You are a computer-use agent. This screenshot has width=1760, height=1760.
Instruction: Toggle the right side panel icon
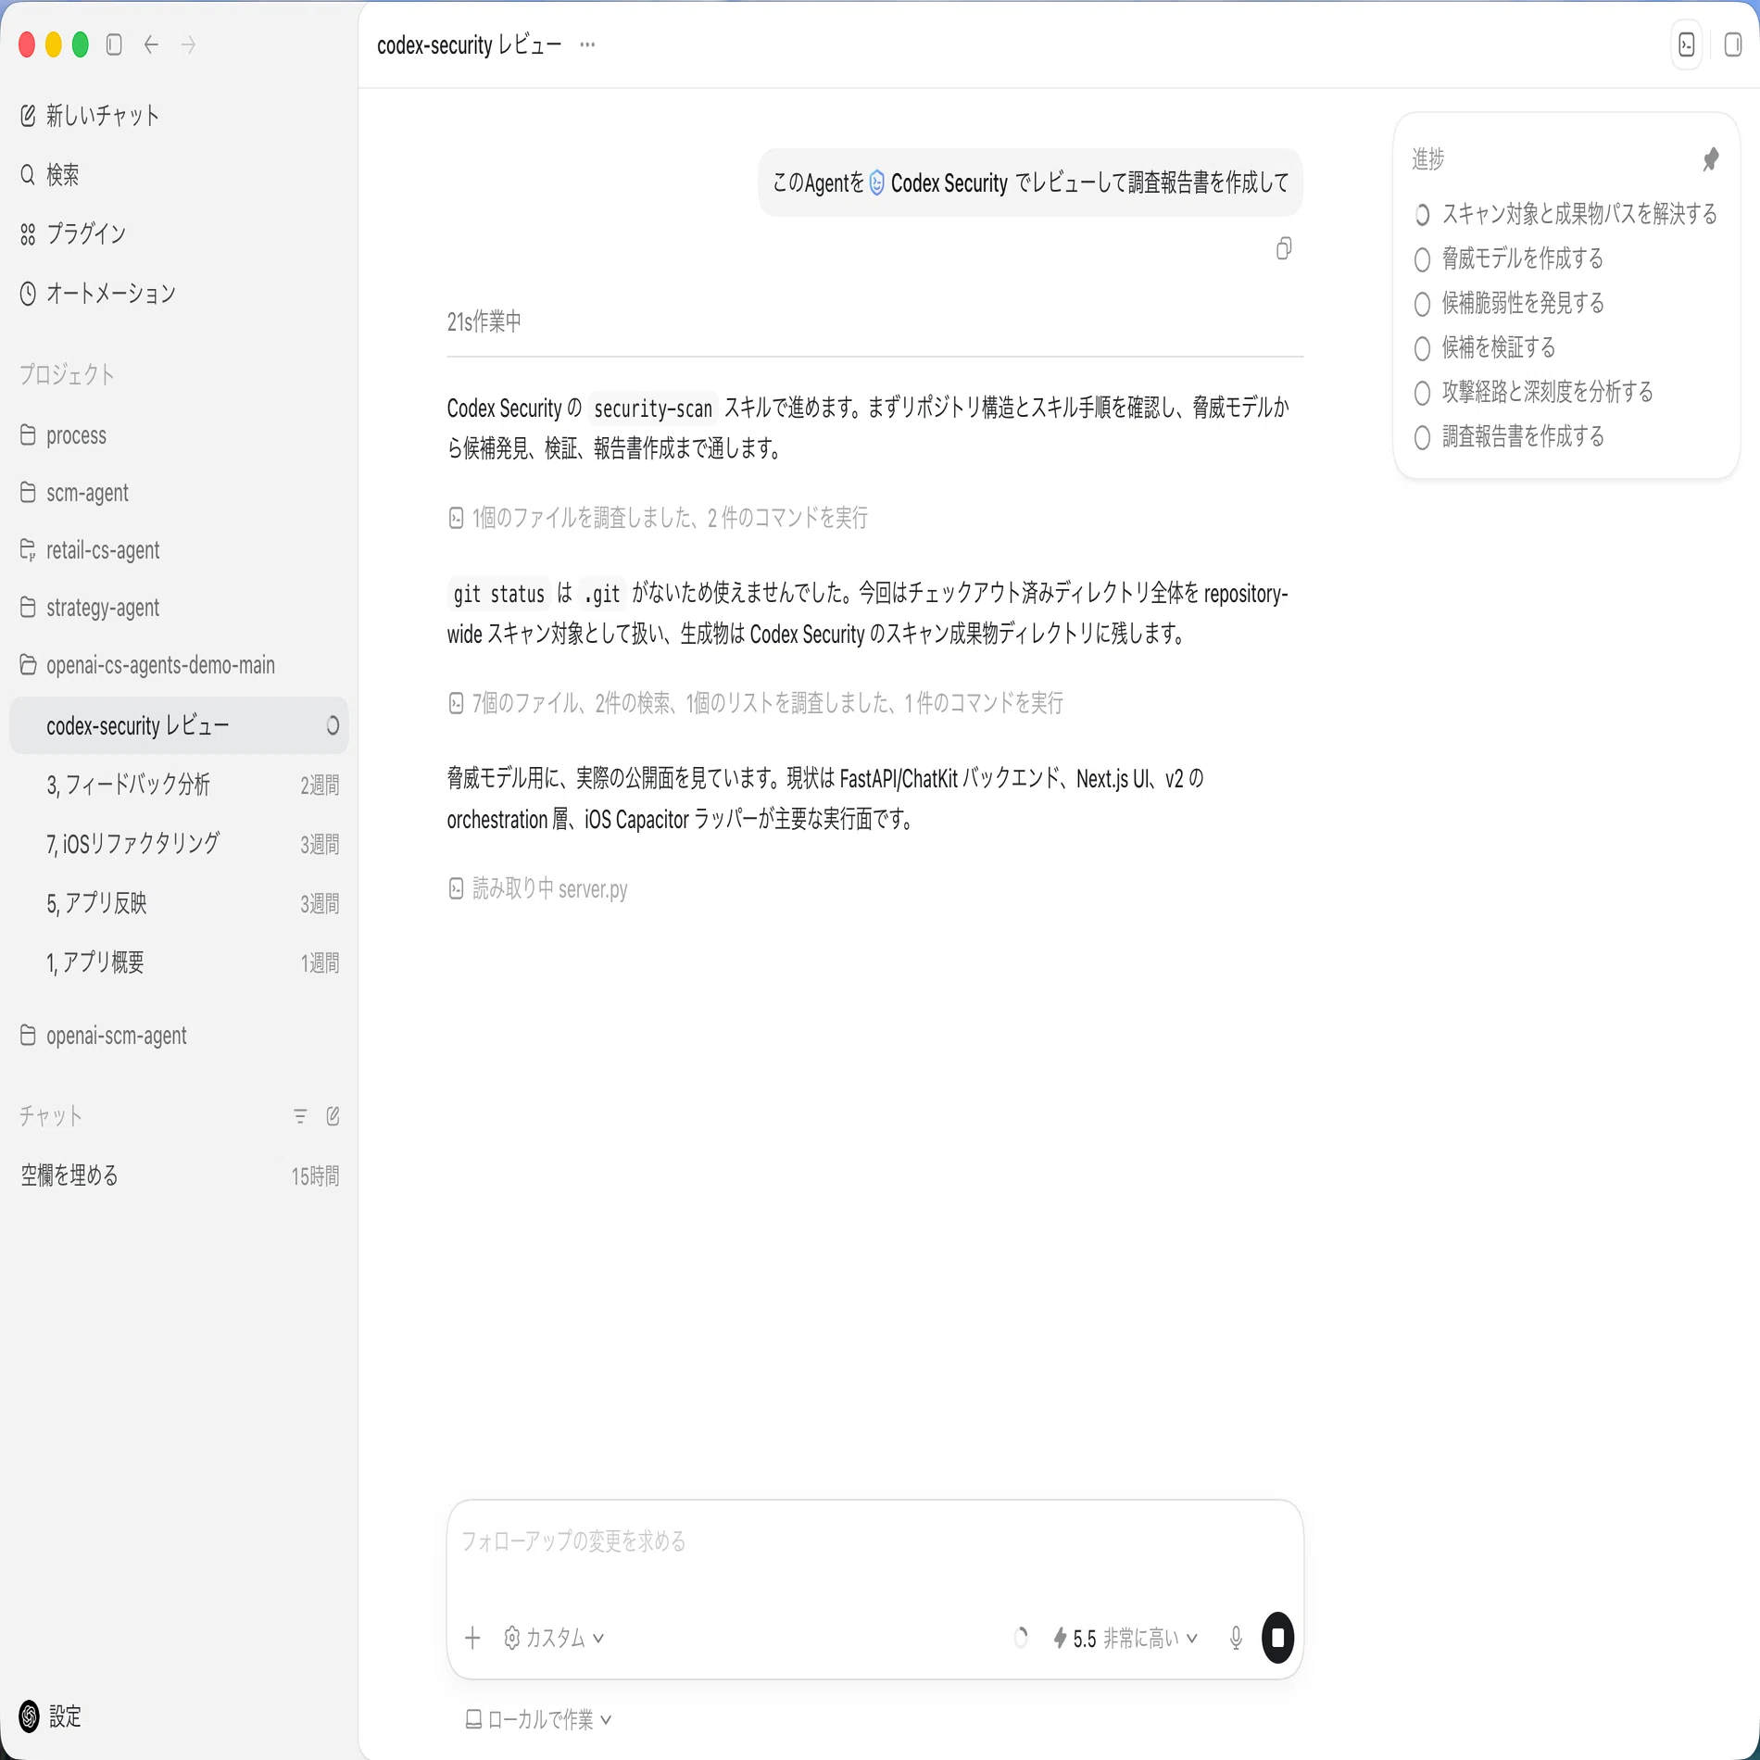click(x=1732, y=44)
